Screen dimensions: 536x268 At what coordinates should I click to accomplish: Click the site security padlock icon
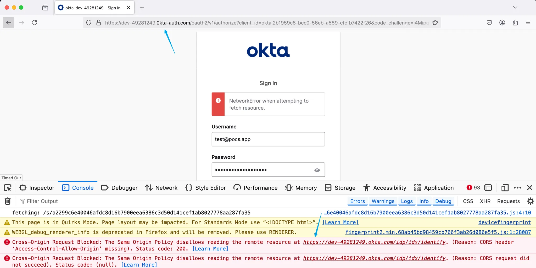[98, 23]
